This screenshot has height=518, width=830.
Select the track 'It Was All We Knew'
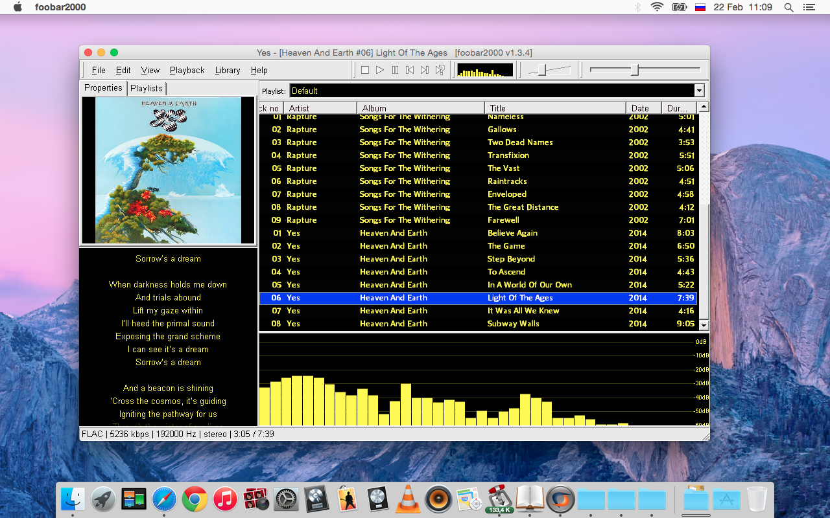[477, 311]
